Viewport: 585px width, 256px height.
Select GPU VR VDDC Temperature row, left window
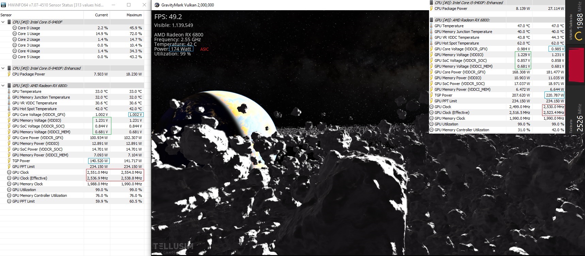click(72, 103)
